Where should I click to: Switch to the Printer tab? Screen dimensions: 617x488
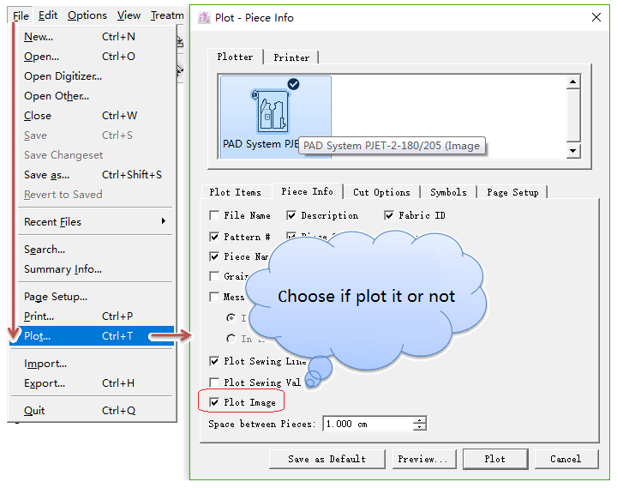point(291,57)
